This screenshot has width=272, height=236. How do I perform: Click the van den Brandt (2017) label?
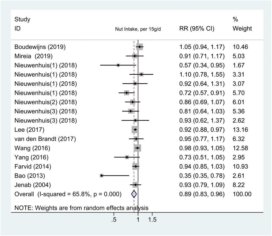click(45, 139)
